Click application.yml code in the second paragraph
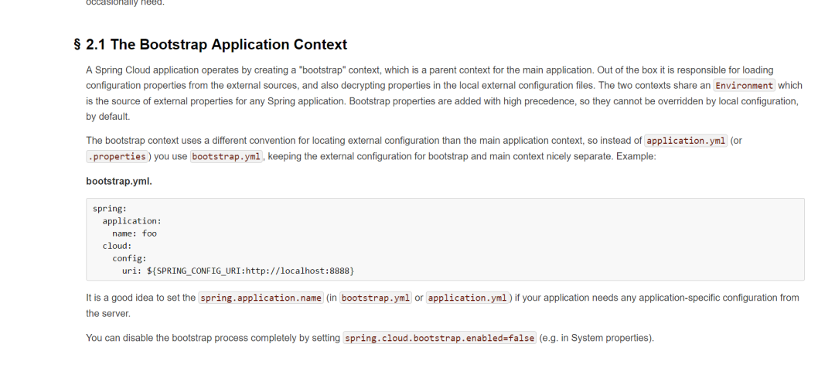Screen dimensions: 835x368 point(686,141)
